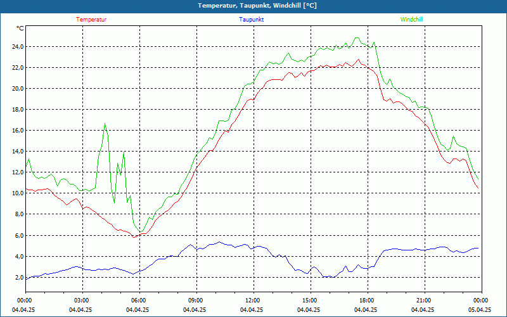This screenshot has width=507, height=317.
Task: Click the red Temperatur legend label
Action: pos(91,20)
